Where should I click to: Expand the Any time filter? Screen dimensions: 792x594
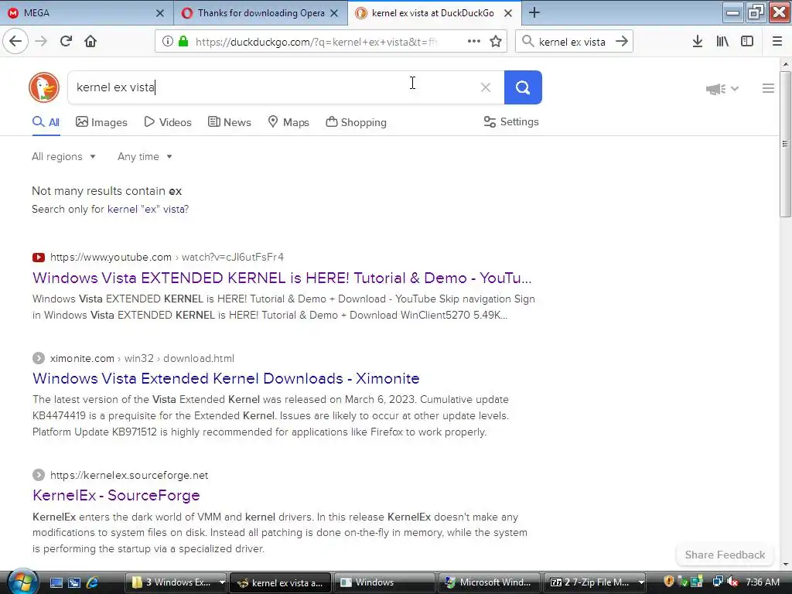click(145, 156)
